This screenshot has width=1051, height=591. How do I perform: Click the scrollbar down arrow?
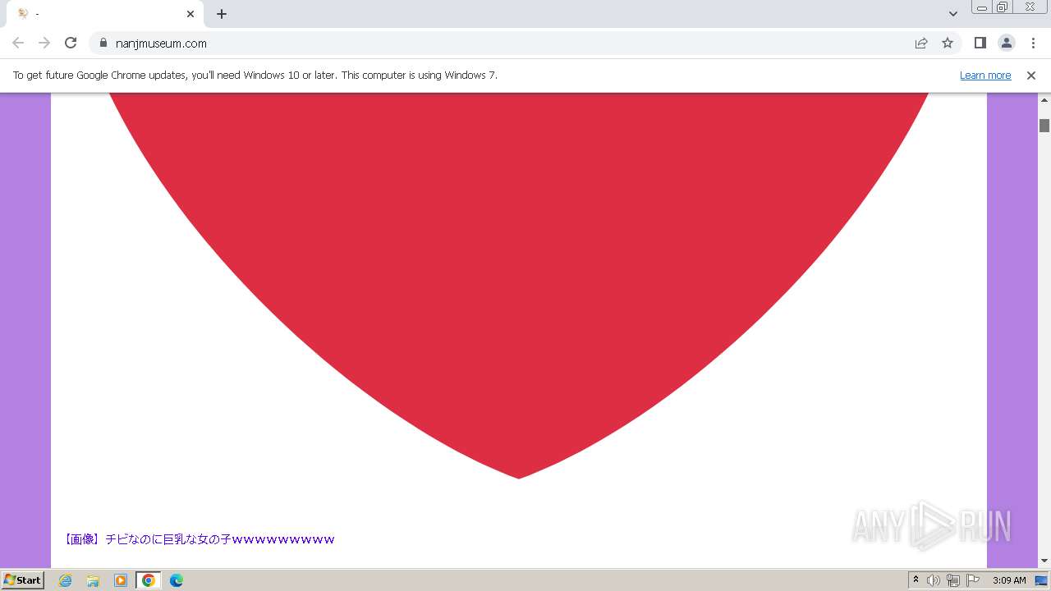pos(1044,561)
